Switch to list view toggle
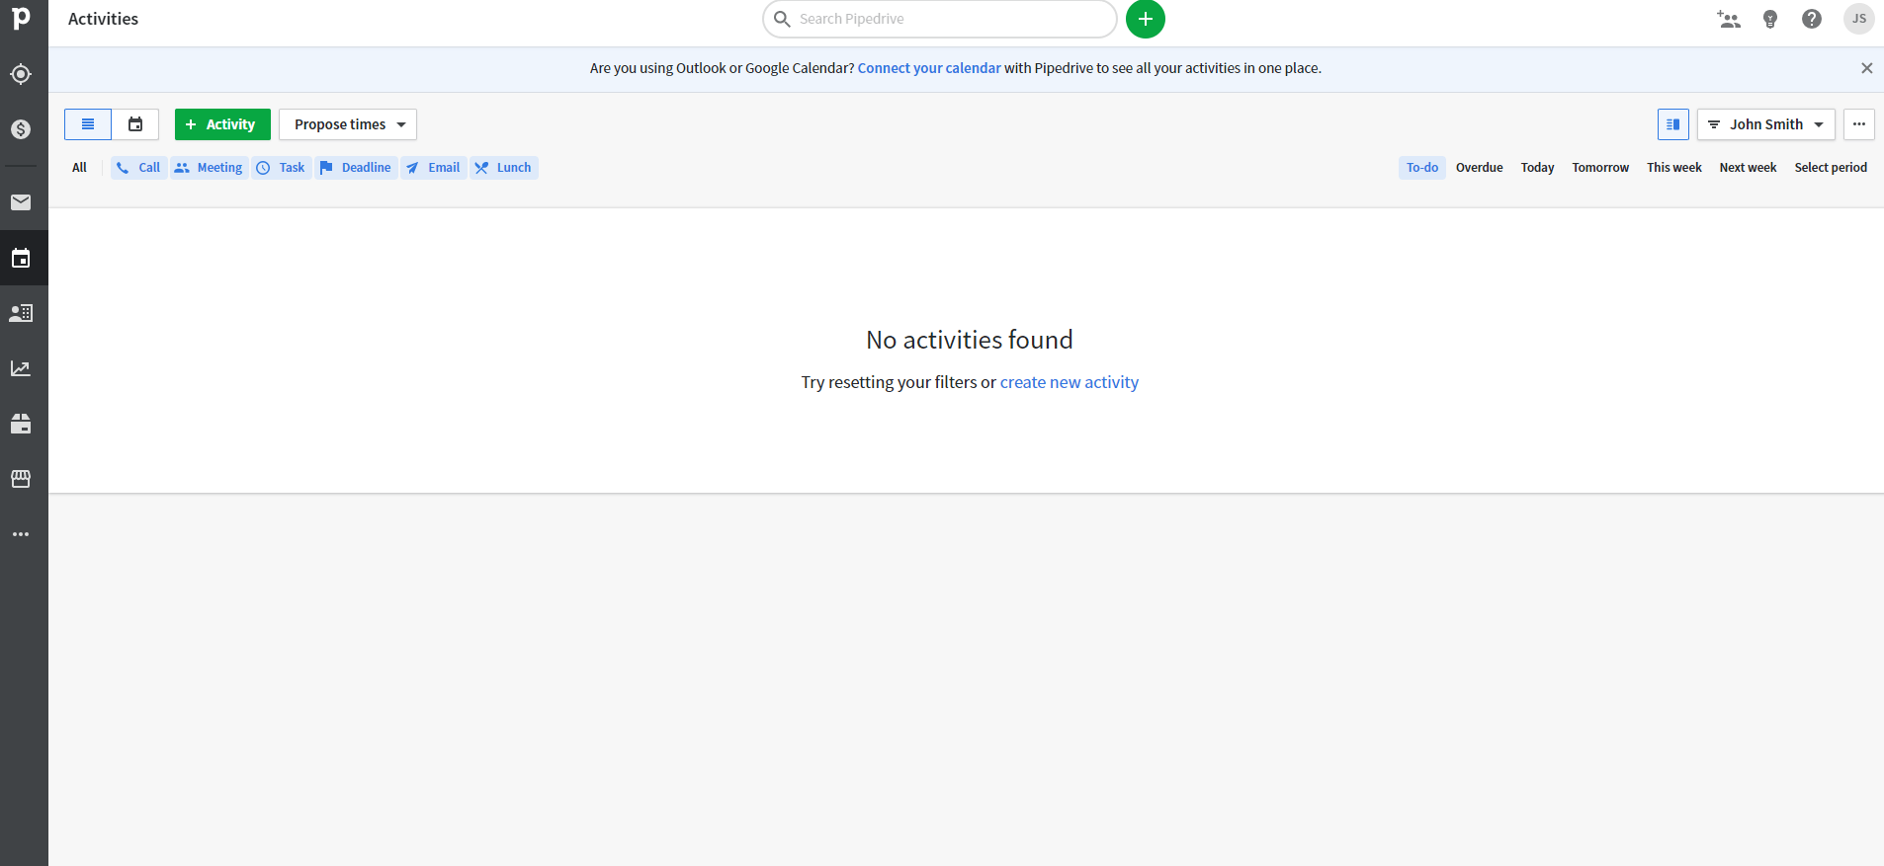 pyautogui.click(x=88, y=124)
